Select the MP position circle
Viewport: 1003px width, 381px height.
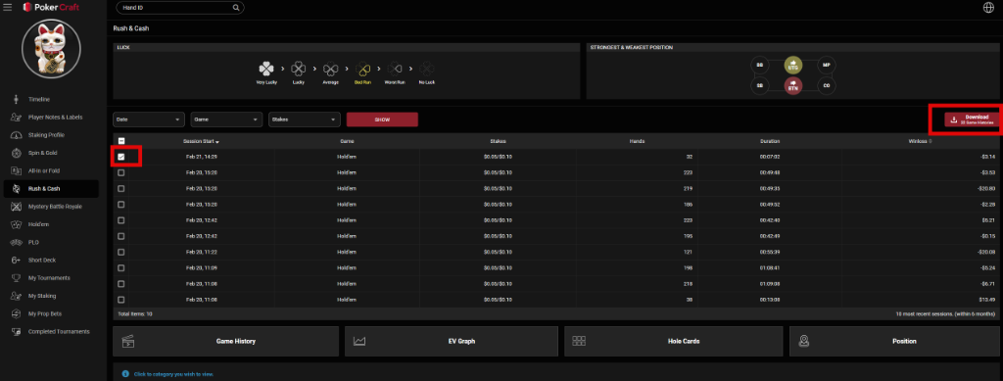[x=827, y=66]
